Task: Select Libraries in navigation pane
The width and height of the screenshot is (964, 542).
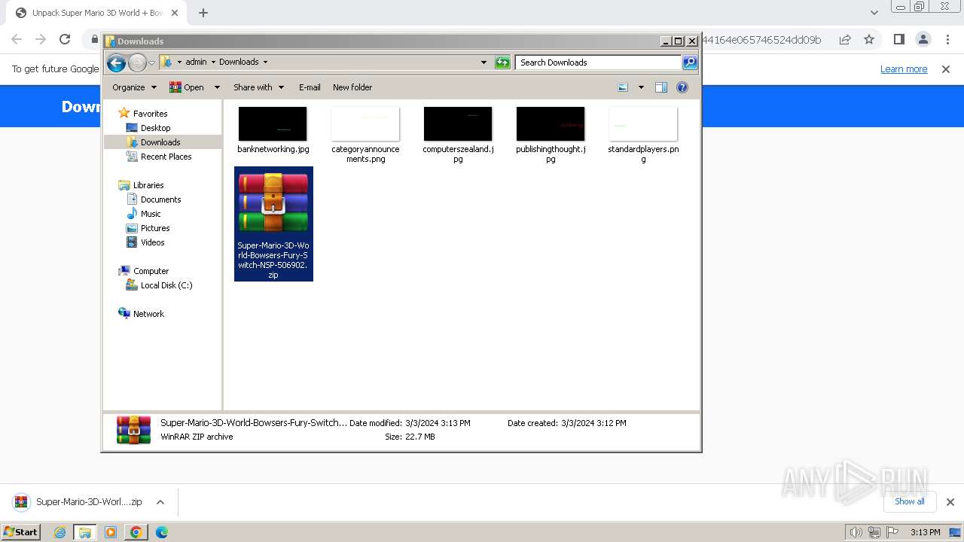Action: 148,185
